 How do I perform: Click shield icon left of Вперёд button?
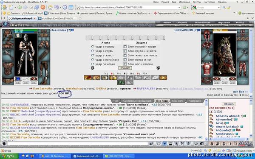pyautogui.click(x=92, y=68)
